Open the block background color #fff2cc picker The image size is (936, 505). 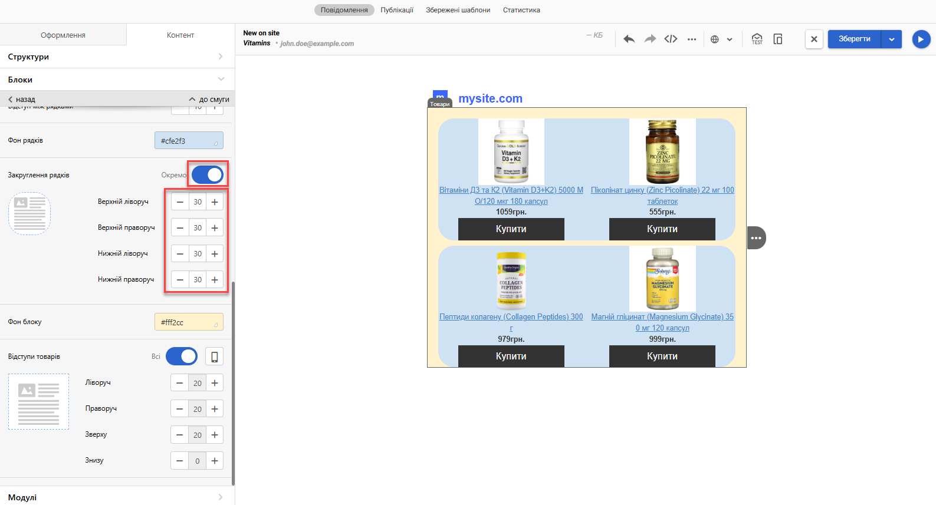point(189,322)
